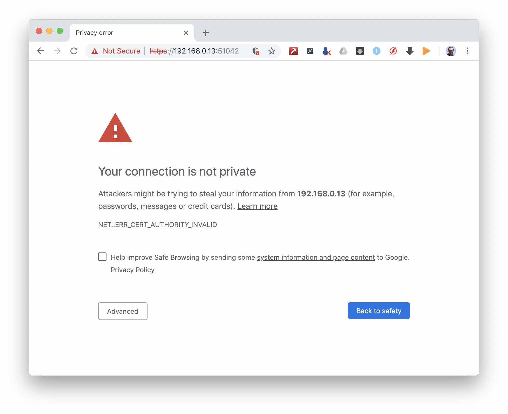The image size is (508, 414).
Task: Click the blocked shield icon in address bar
Action: pos(256,51)
